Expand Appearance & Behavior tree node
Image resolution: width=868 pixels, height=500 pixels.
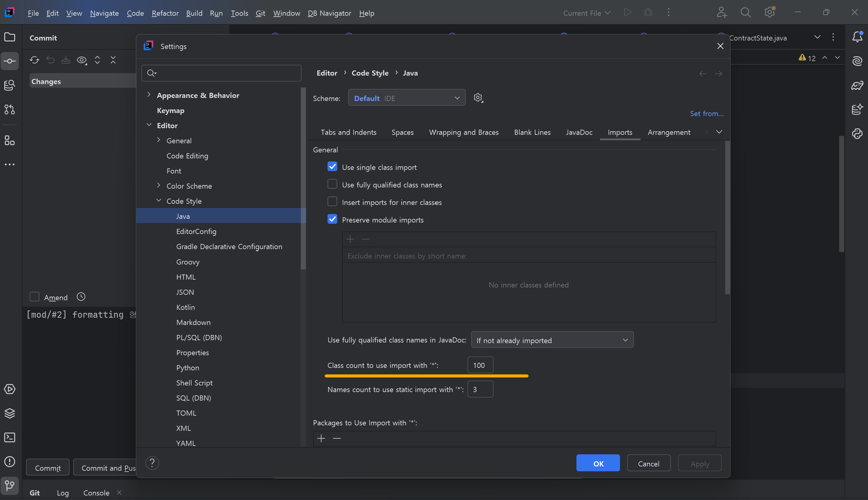(x=149, y=95)
